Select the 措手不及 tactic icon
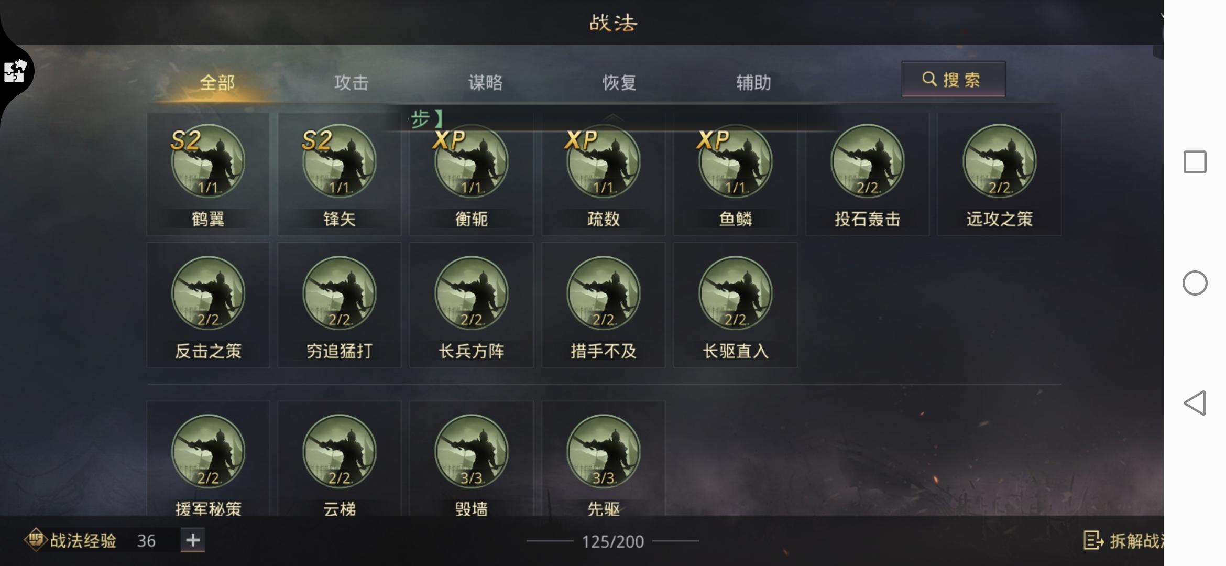The width and height of the screenshot is (1226, 566). point(604,293)
